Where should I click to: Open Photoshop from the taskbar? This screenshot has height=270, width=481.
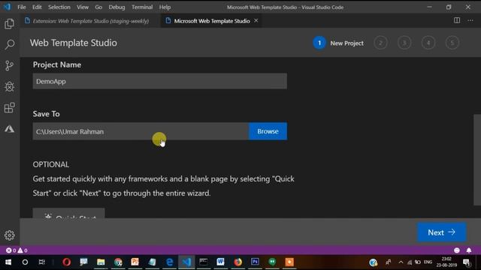pyautogui.click(x=255, y=262)
